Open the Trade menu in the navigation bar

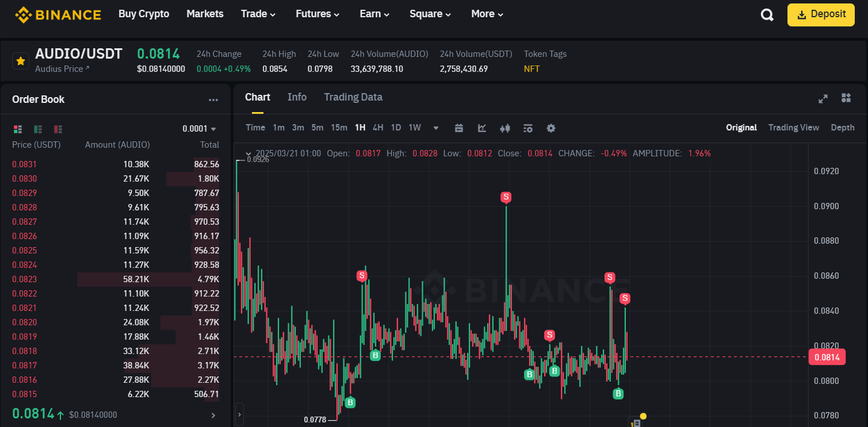pos(258,14)
